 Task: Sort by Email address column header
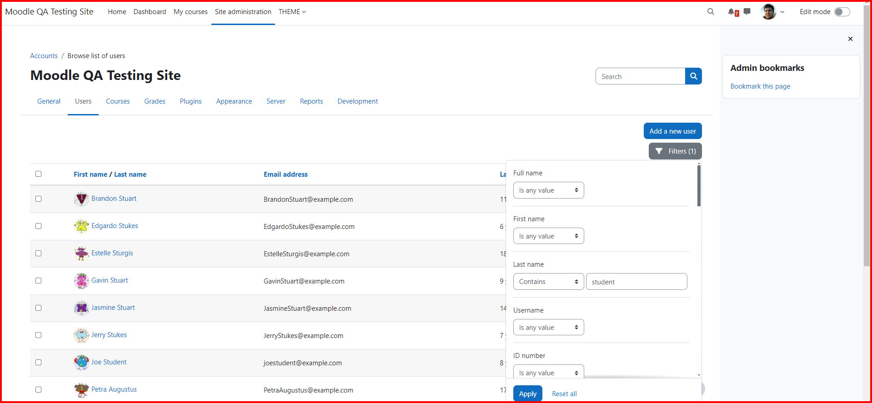pos(286,174)
